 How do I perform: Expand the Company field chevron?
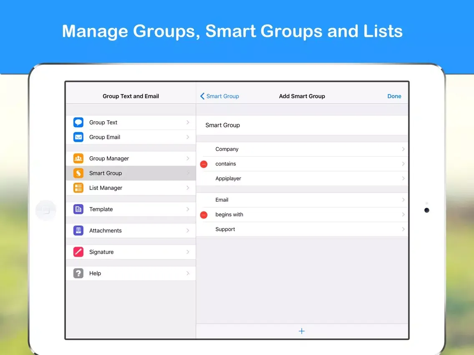click(403, 149)
